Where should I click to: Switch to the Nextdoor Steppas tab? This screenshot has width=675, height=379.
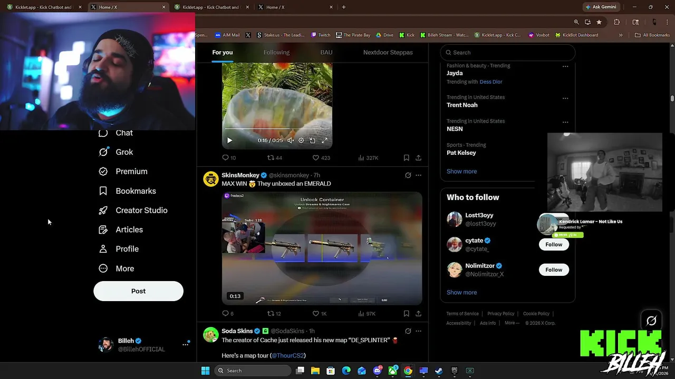tap(388, 53)
